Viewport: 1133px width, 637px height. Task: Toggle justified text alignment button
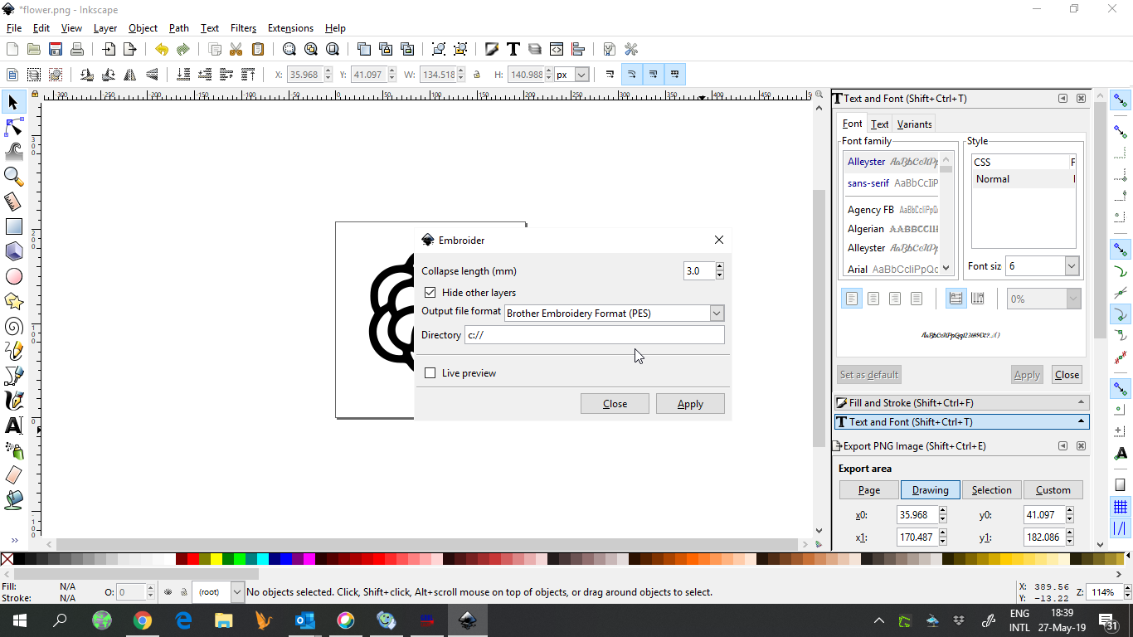click(917, 299)
